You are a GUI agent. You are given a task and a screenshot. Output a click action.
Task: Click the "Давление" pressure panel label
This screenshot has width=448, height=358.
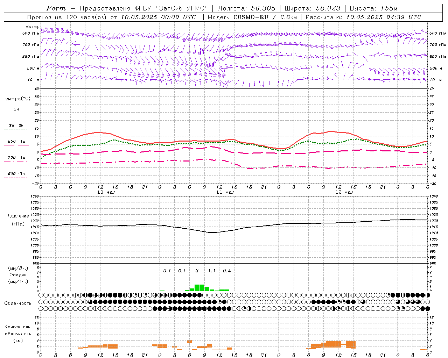pos(18,216)
